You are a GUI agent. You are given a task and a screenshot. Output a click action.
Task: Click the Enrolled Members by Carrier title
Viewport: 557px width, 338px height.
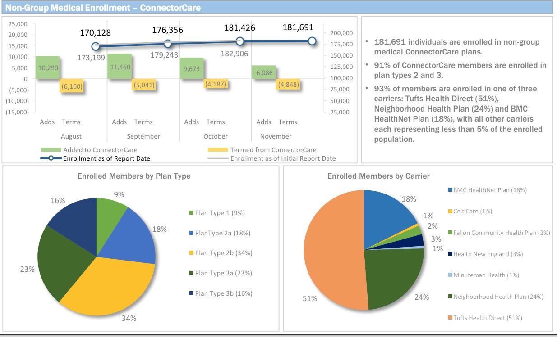pyautogui.click(x=378, y=176)
